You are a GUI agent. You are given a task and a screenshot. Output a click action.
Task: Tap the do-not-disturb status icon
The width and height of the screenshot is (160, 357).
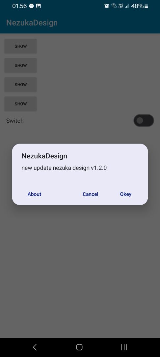tap(32, 6)
